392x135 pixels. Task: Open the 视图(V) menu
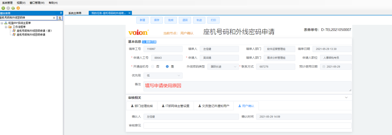point(21,3)
